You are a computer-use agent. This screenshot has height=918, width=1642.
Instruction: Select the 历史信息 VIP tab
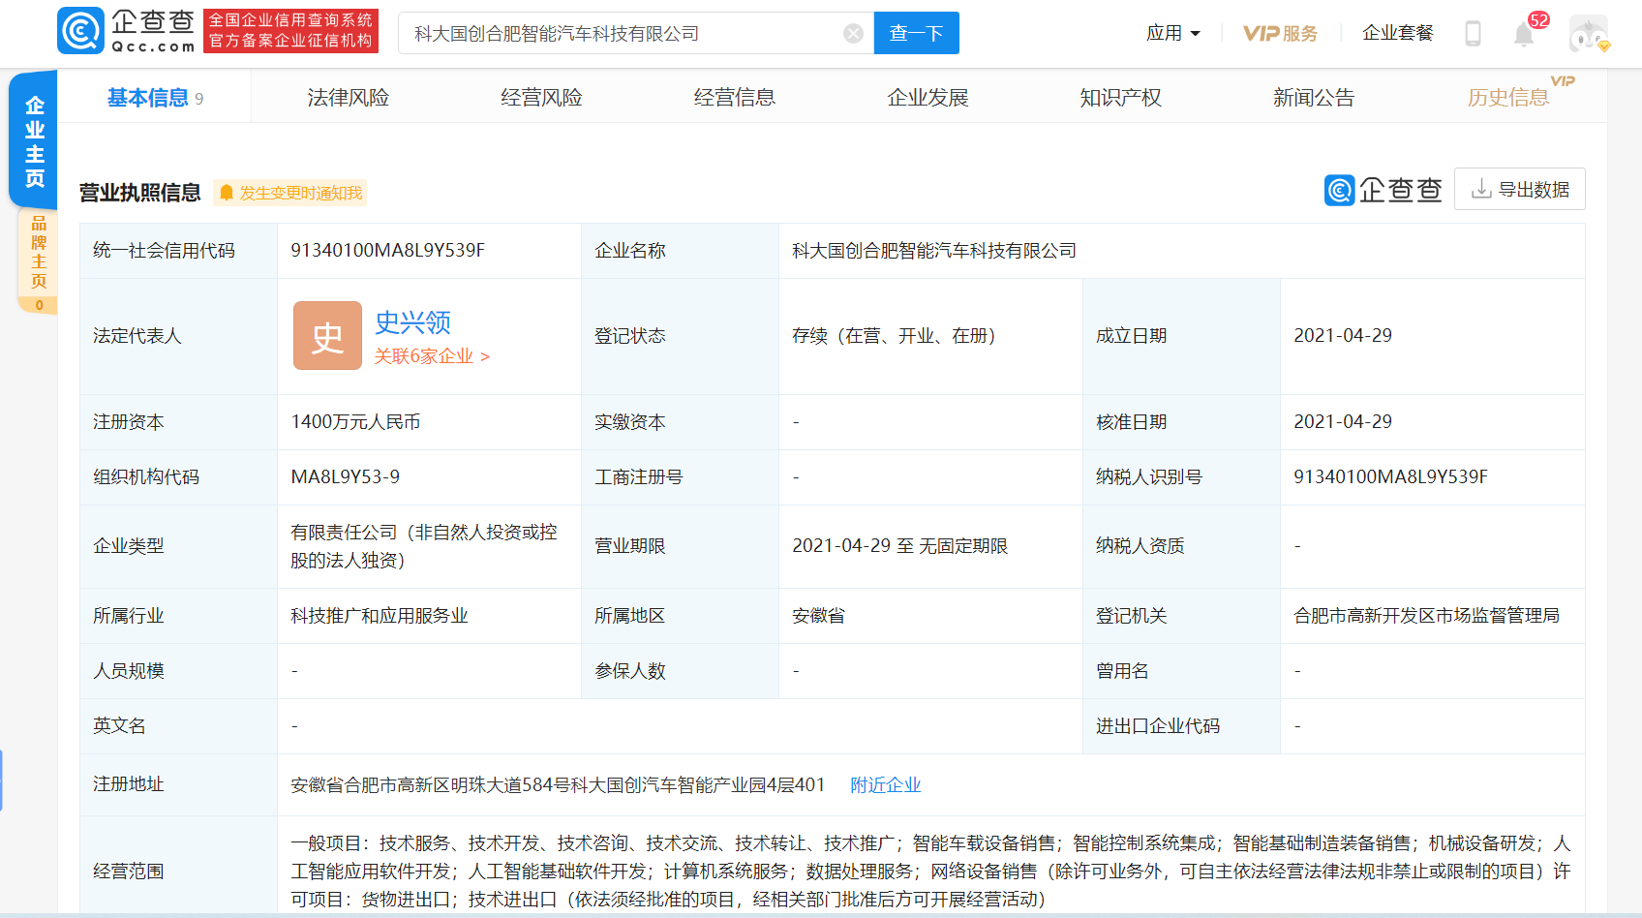(1507, 98)
